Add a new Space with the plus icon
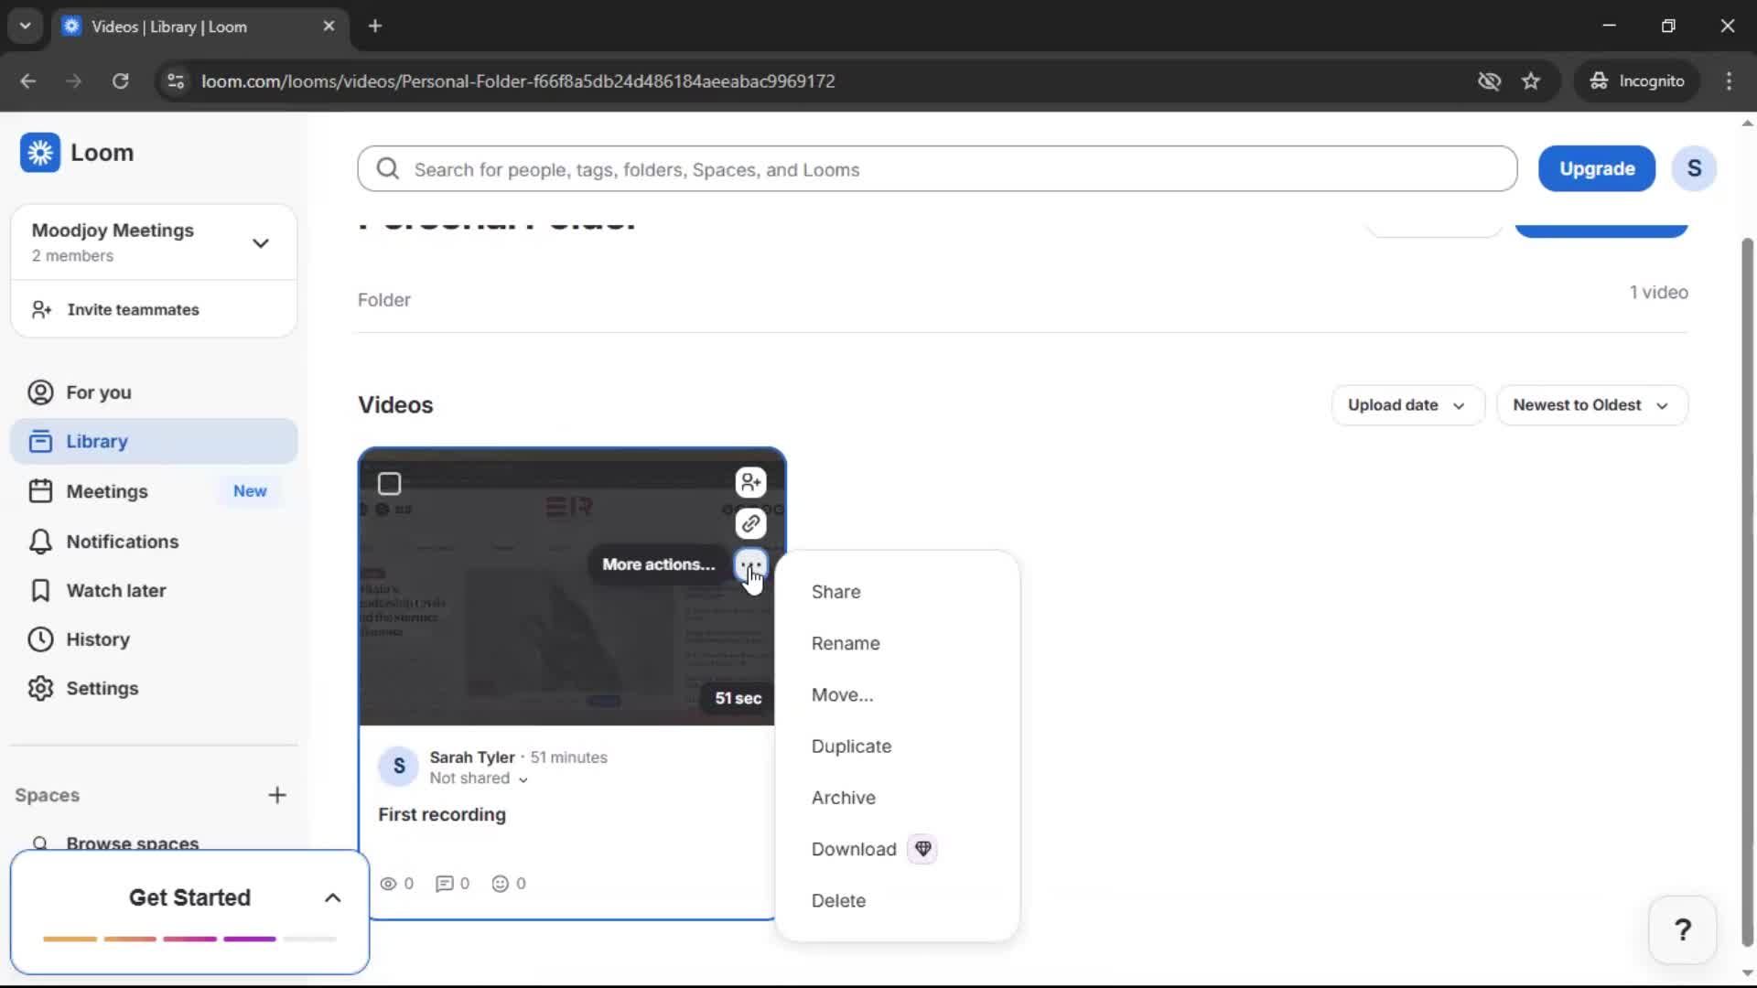 click(277, 795)
